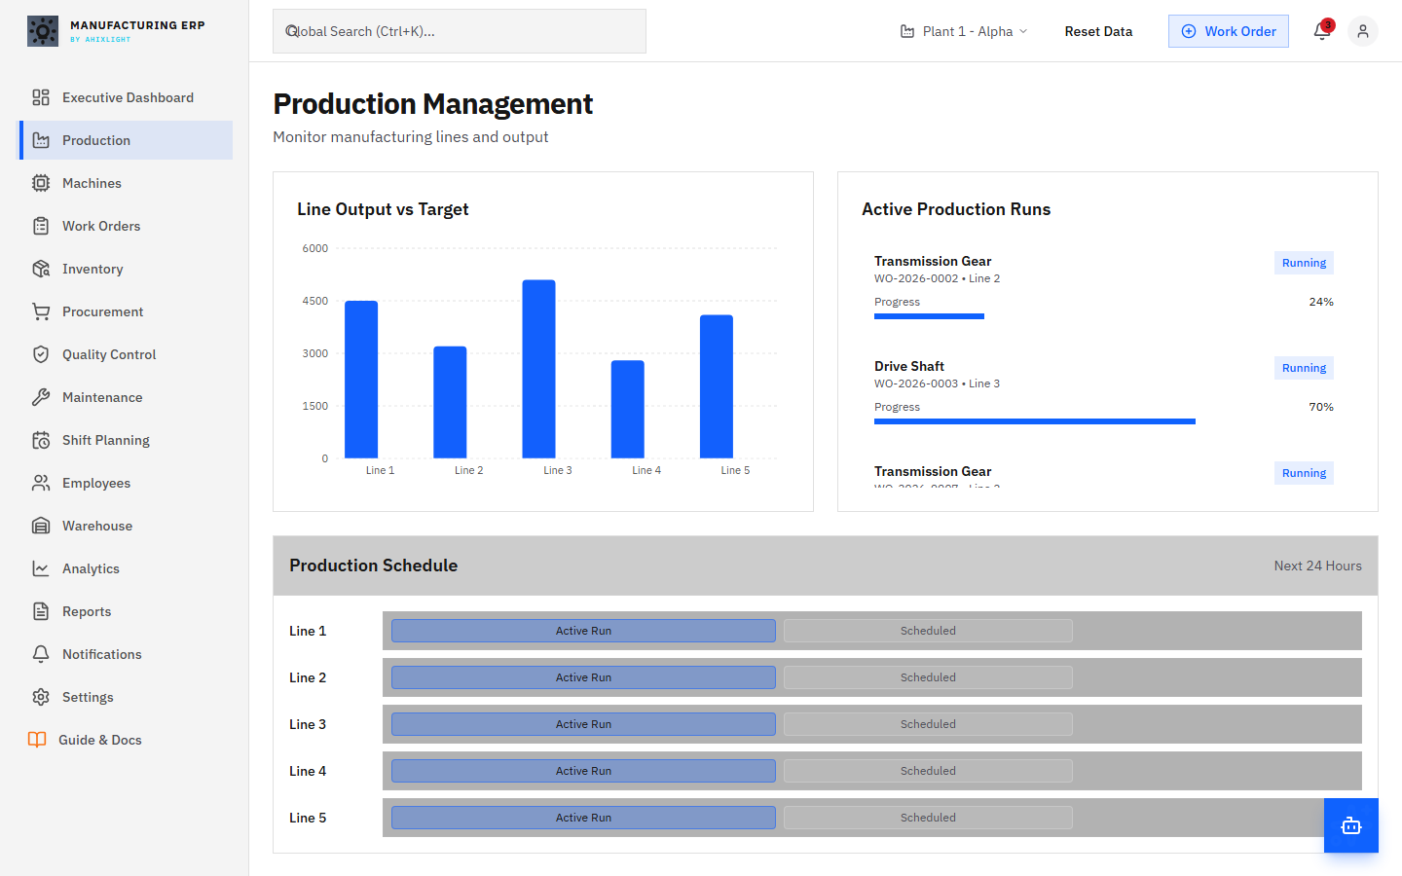The height and width of the screenshot is (876, 1402).
Task: Expand the Plant 1 - Alpha selector chevron
Action: coord(1023,31)
